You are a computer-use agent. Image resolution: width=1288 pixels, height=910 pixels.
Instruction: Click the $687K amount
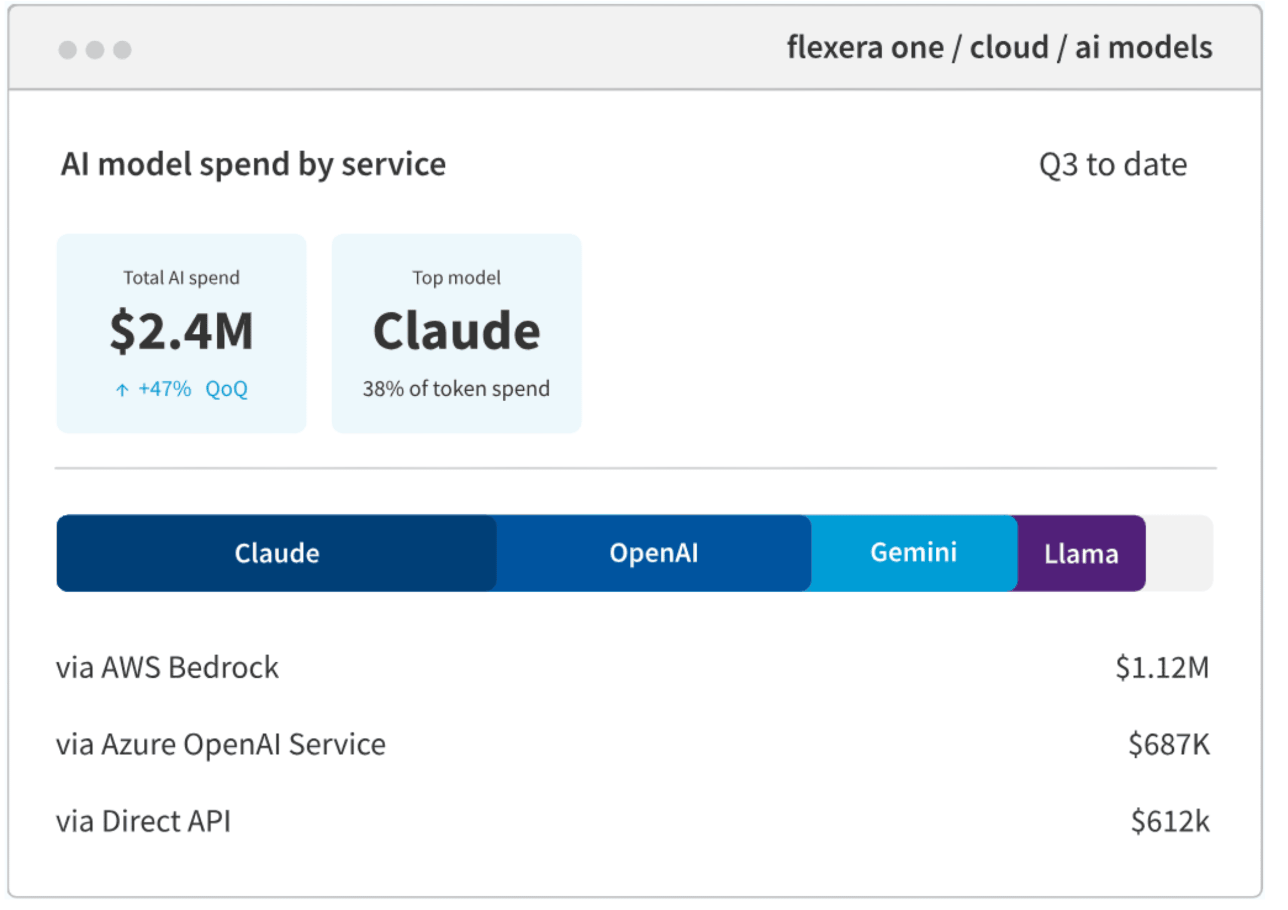[x=1169, y=745]
